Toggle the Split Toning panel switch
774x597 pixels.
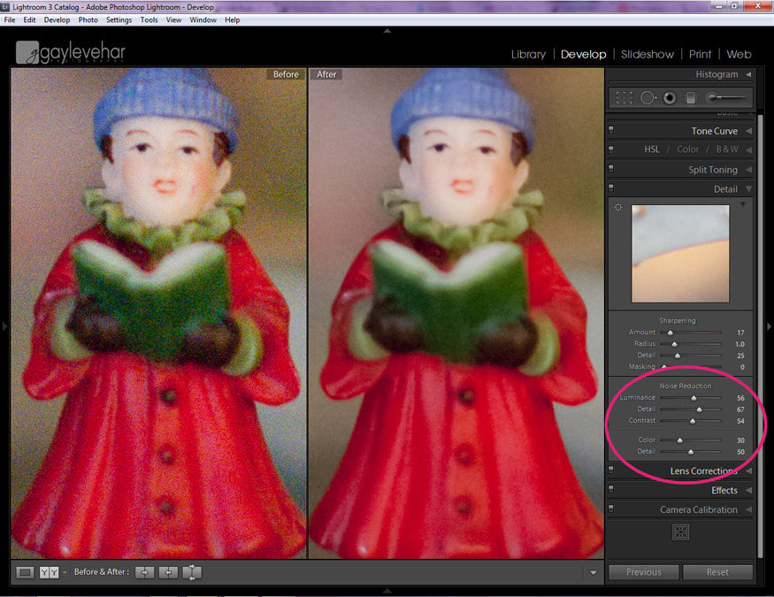611,170
